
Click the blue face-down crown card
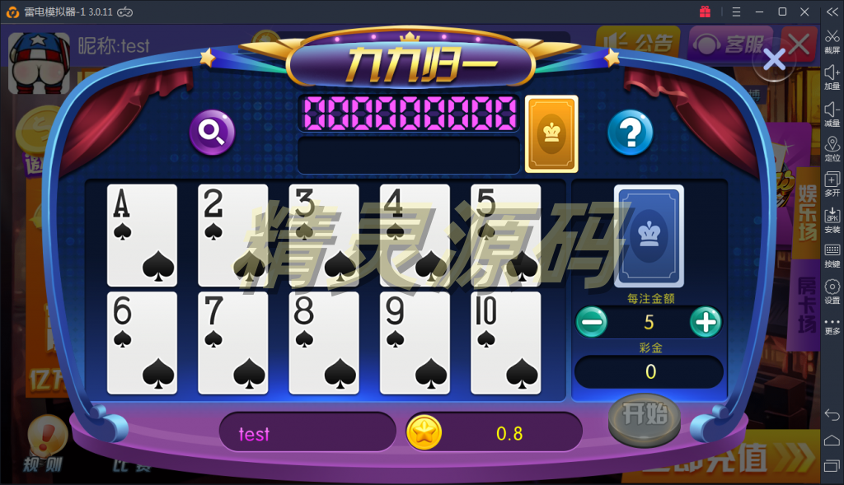click(x=649, y=236)
